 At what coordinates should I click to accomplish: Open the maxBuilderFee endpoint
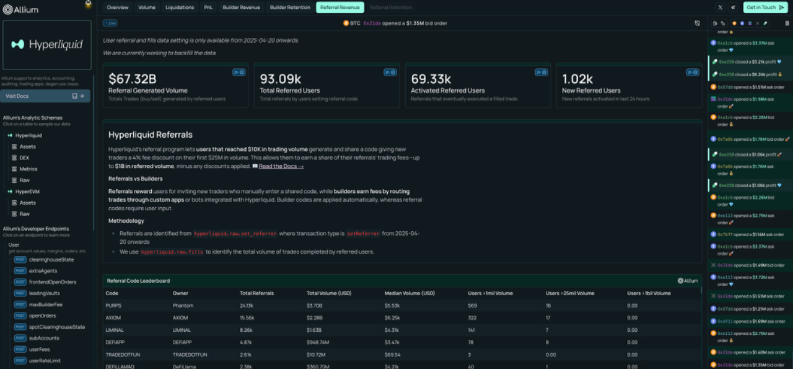click(x=38, y=305)
